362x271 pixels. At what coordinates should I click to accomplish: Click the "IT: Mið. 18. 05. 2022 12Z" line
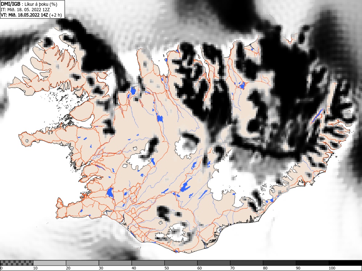25,10
